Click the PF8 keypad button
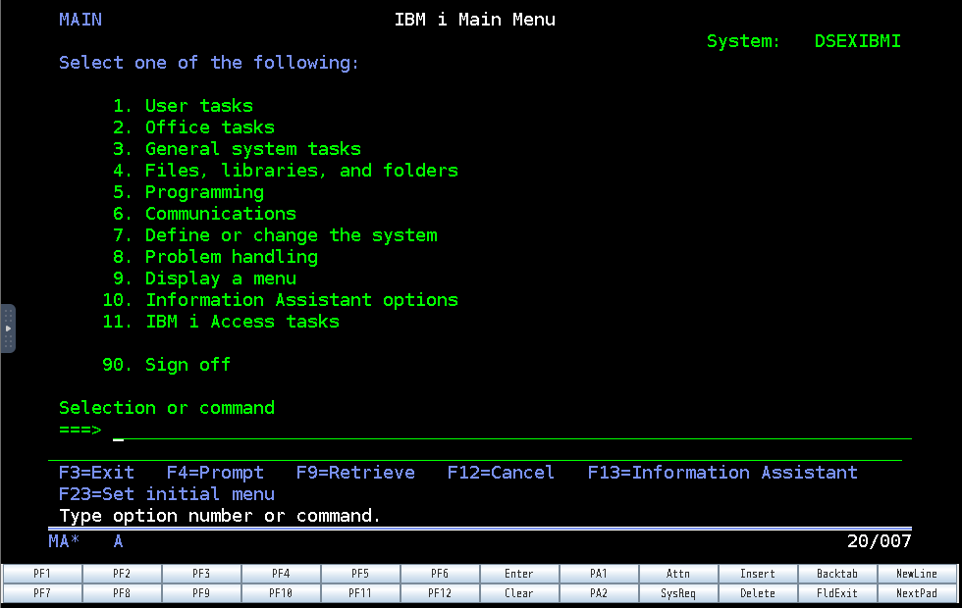Viewport: 962px width, 608px height. pos(122,593)
